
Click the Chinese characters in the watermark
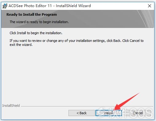pos(118,113)
